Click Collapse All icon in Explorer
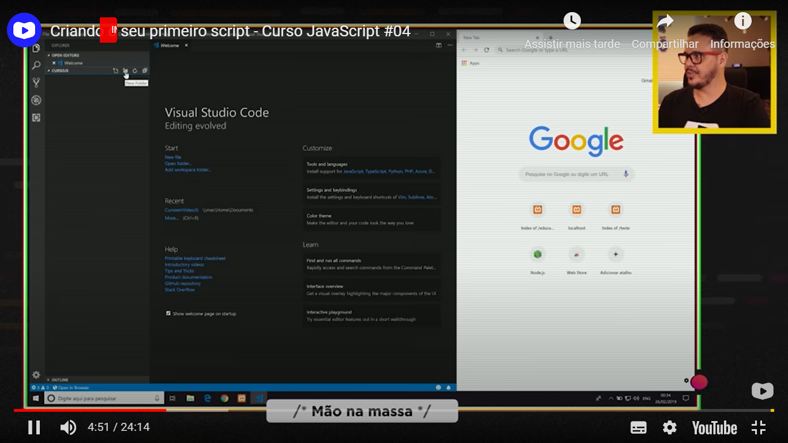This screenshot has width=788, height=443. click(x=145, y=70)
